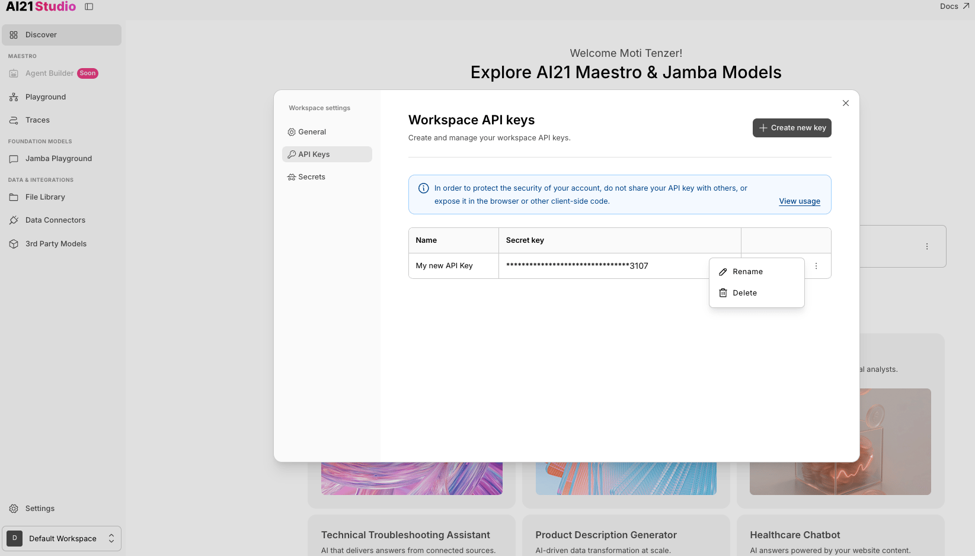Click the AI21 Studio logo
Viewport: 975px width, 556px height.
(x=41, y=7)
